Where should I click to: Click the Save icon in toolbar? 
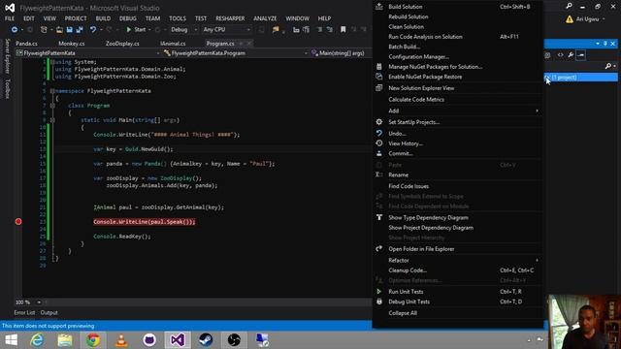point(69,30)
